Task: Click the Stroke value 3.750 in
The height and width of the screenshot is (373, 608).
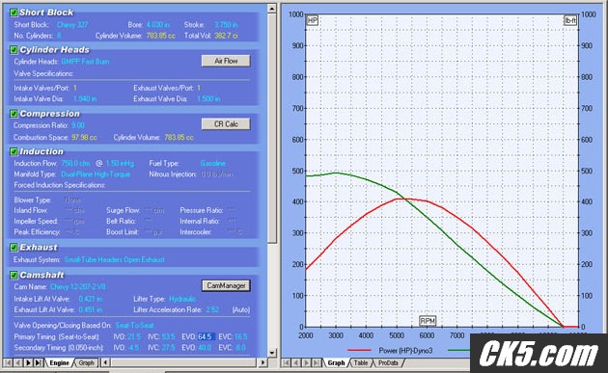Action: 226,25
